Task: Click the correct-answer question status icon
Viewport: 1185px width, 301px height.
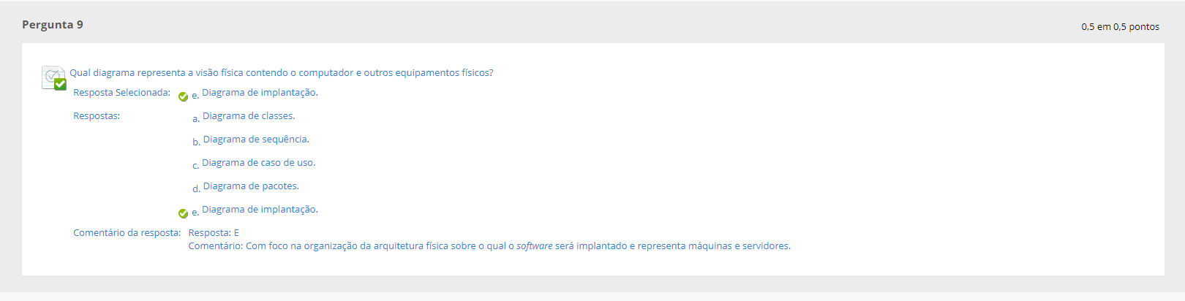Action: coord(54,77)
